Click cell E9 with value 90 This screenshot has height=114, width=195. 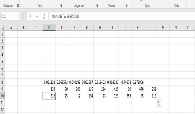coord(62,89)
